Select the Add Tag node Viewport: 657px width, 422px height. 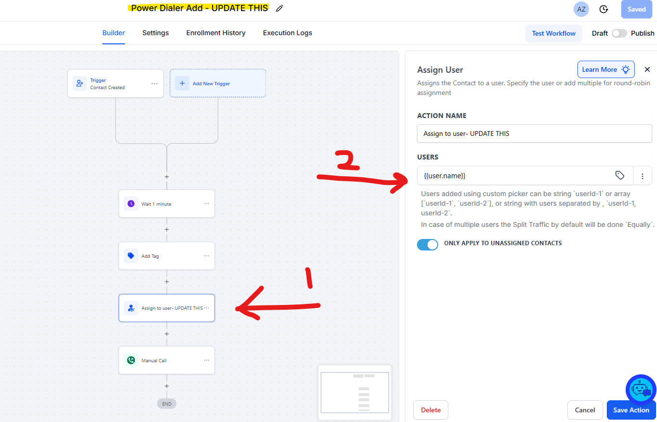(x=167, y=256)
